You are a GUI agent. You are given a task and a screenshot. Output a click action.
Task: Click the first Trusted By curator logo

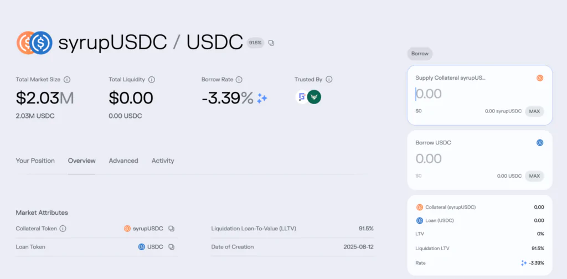pyautogui.click(x=302, y=97)
